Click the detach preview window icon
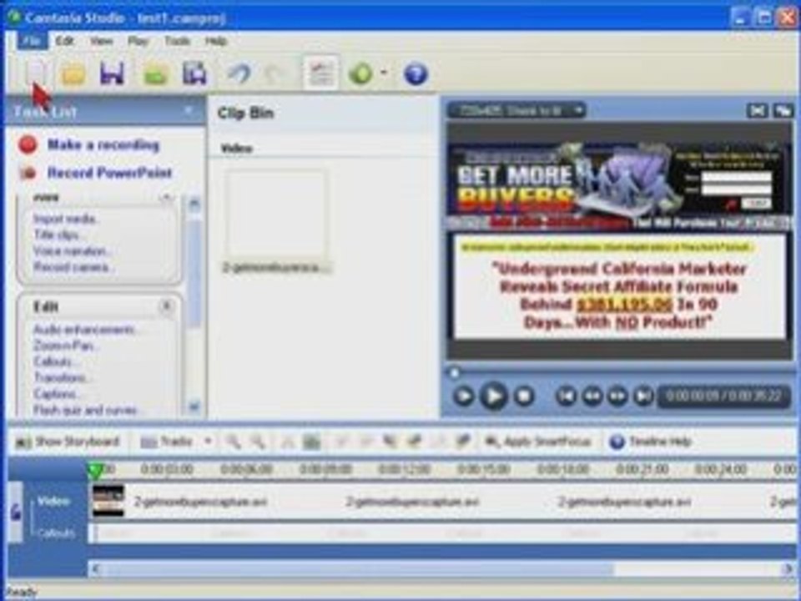801x601 pixels. coord(783,110)
